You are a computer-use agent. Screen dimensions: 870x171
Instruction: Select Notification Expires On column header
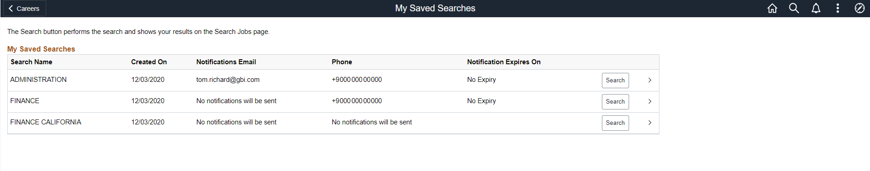504,62
